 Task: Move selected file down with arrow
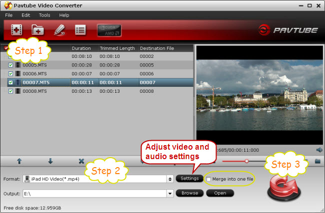pos(50,161)
